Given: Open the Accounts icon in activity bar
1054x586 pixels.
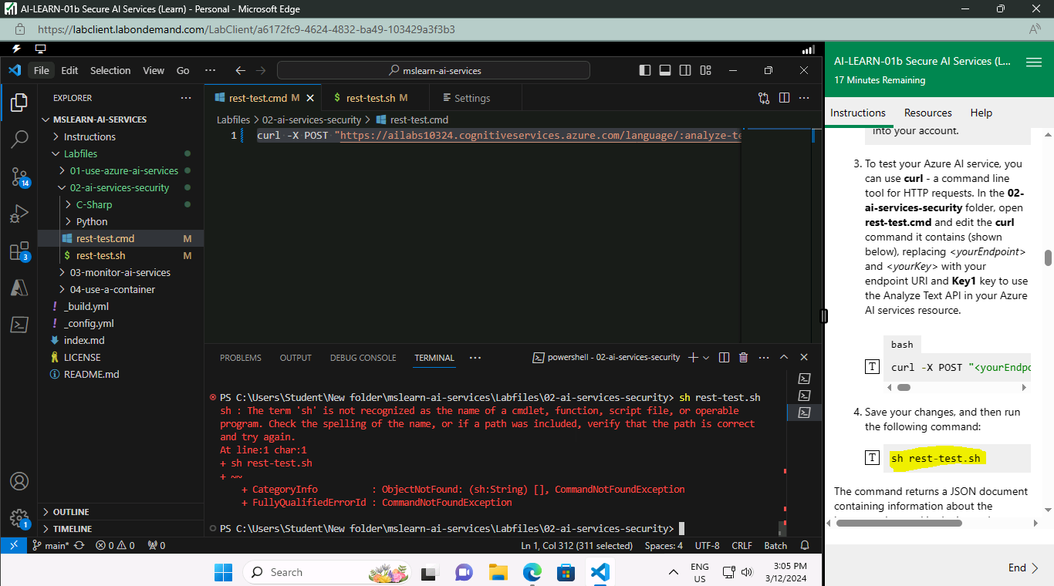Looking at the screenshot, I should coord(19,481).
